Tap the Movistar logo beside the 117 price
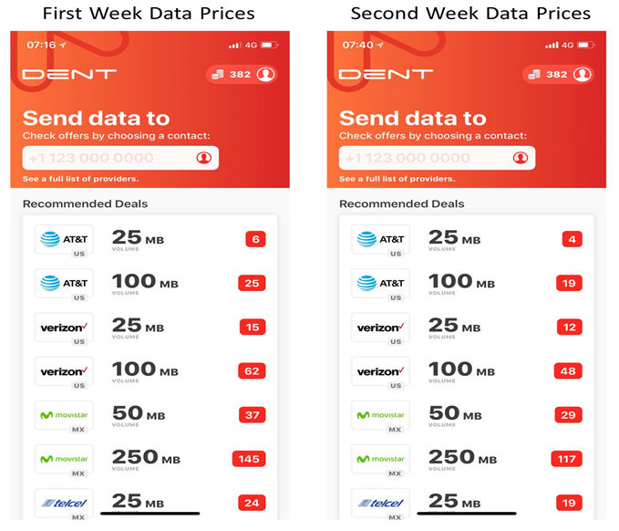Viewport: 619px width, 531px height. point(381,459)
